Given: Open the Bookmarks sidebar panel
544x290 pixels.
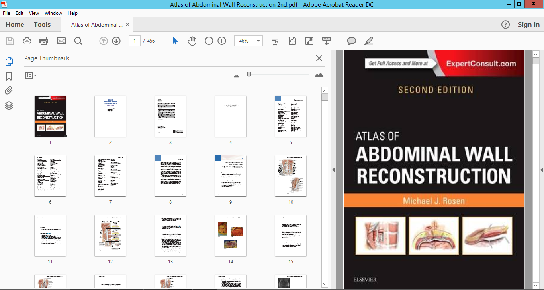Looking at the screenshot, I should click(9, 76).
